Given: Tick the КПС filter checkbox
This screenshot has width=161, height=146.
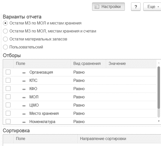Looking at the screenshot, I should (x=8, y=80).
